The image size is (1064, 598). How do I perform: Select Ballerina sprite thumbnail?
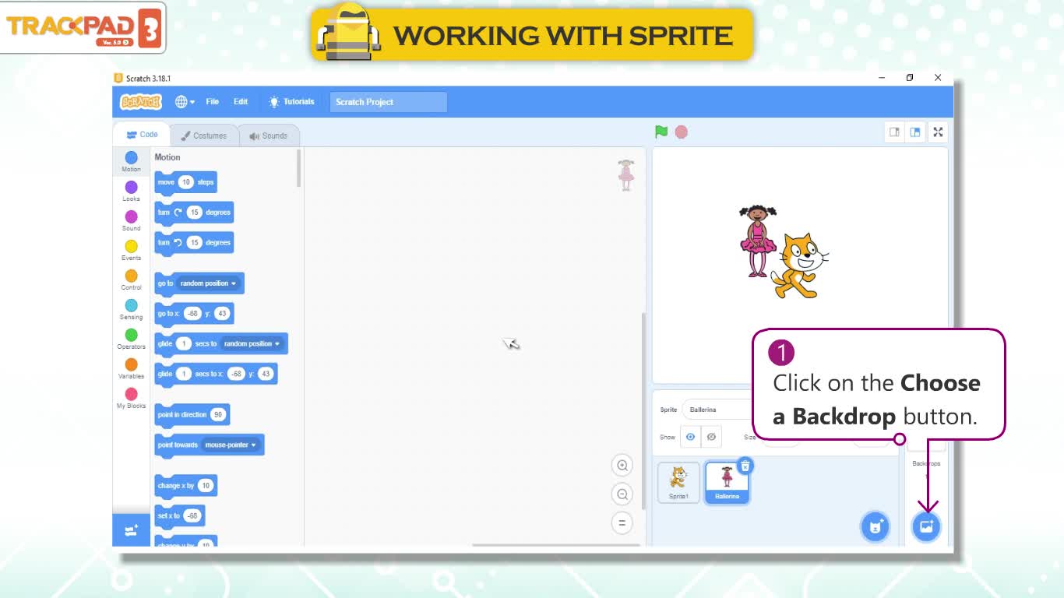coord(727,483)
